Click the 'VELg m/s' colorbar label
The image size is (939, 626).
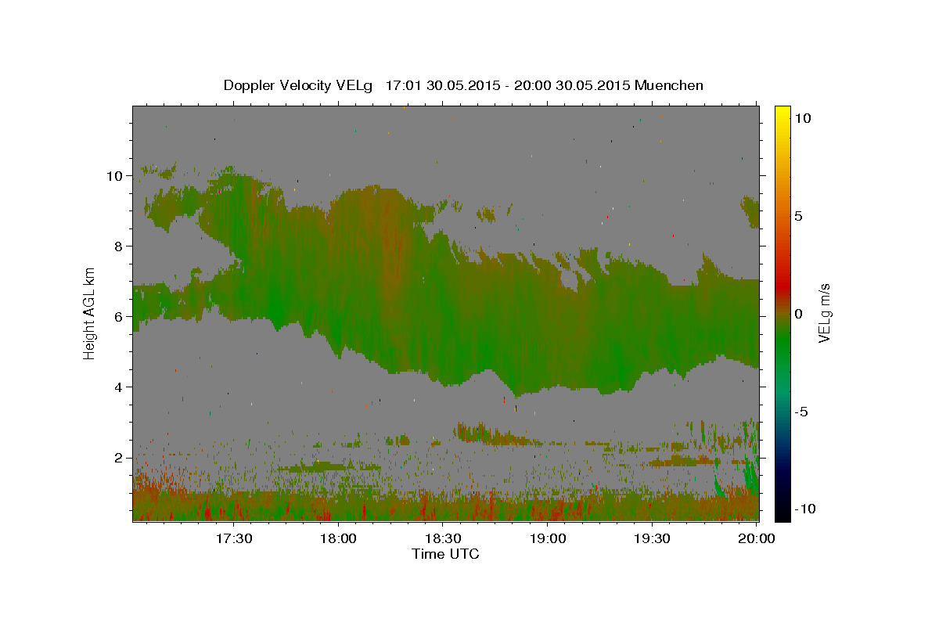pos(824,313)
